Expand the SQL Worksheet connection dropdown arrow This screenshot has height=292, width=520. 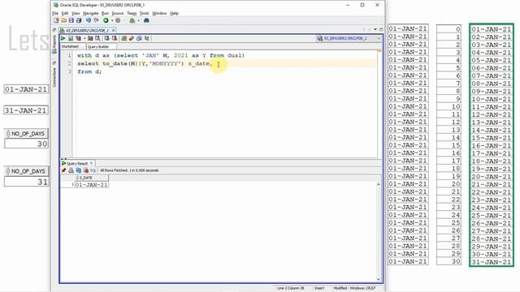pos(138,20)
